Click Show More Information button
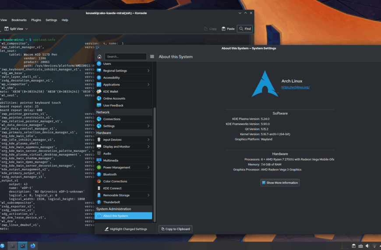 coord(280,182)
